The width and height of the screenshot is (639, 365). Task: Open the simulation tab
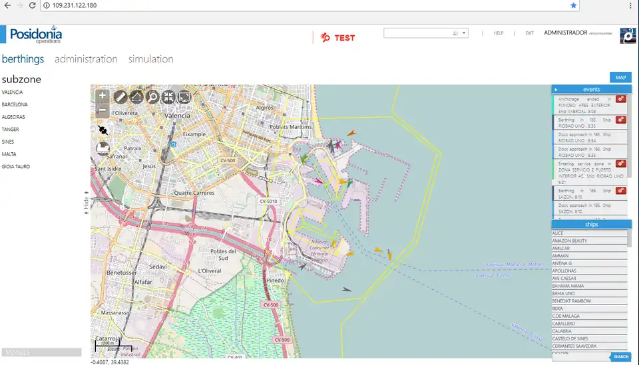(x=150, y=59)
